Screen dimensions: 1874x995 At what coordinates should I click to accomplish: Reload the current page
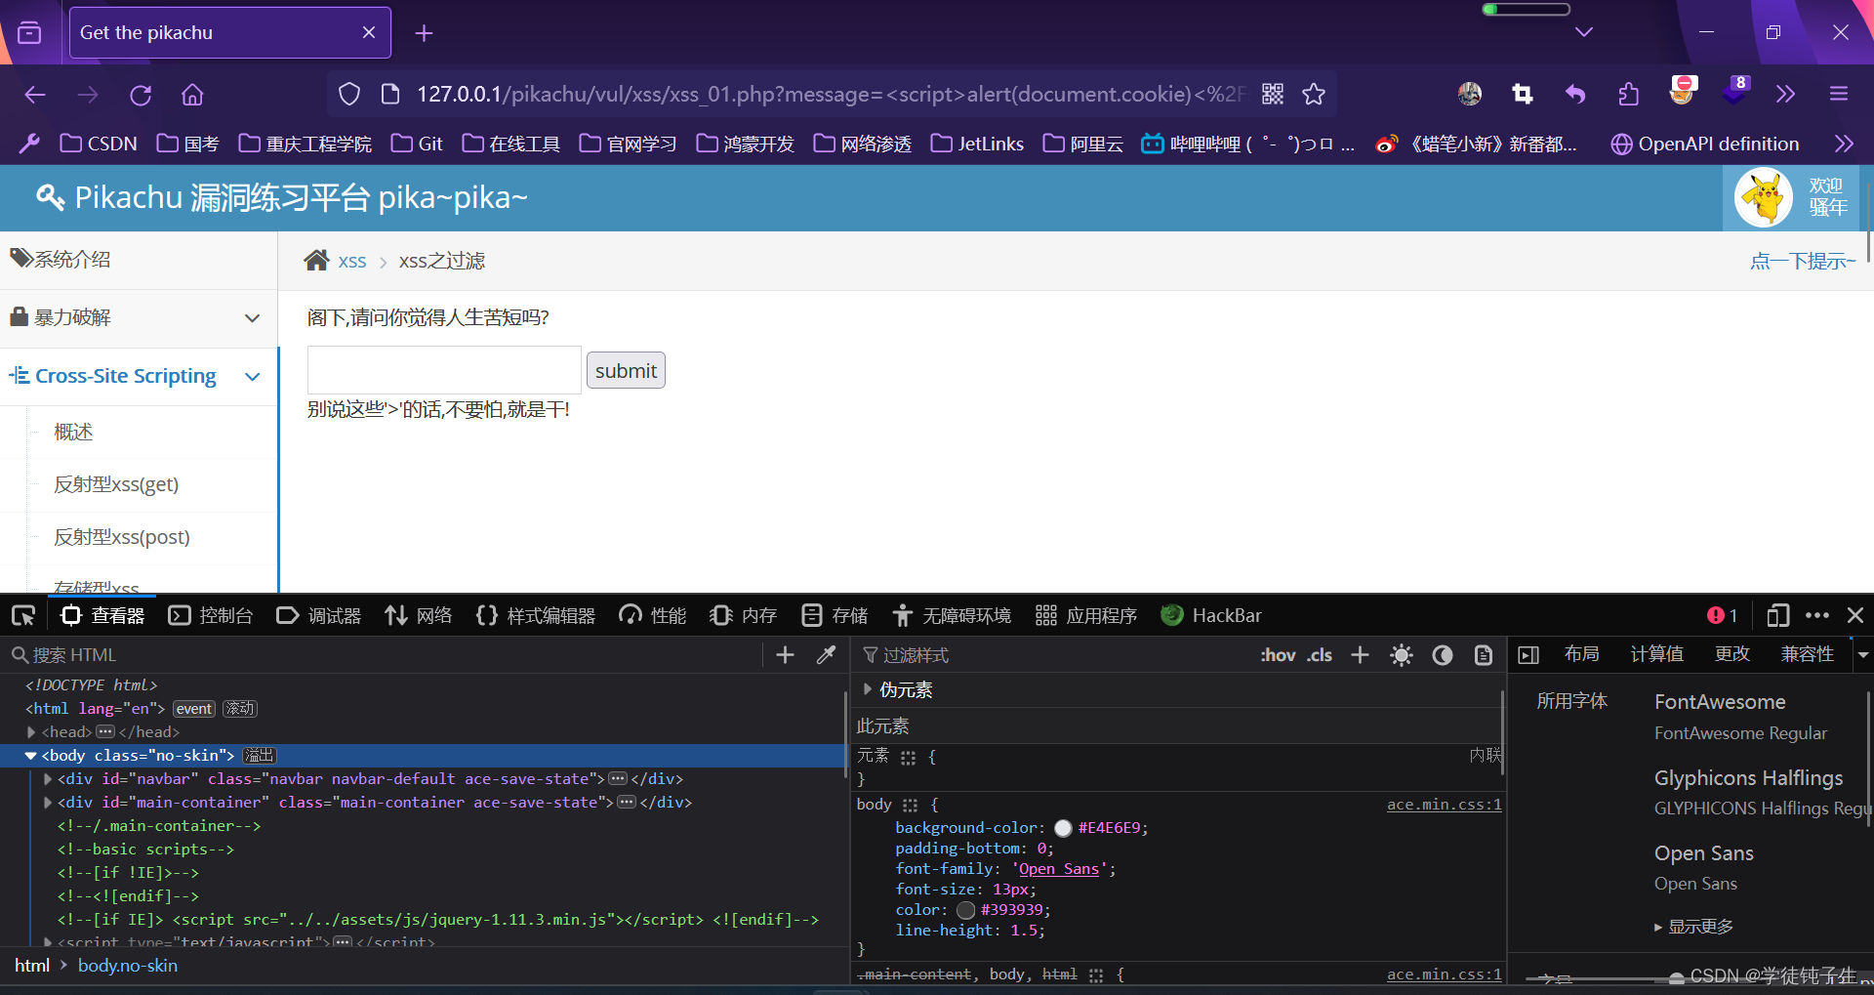pyautogui.click(x=141, y=95)
